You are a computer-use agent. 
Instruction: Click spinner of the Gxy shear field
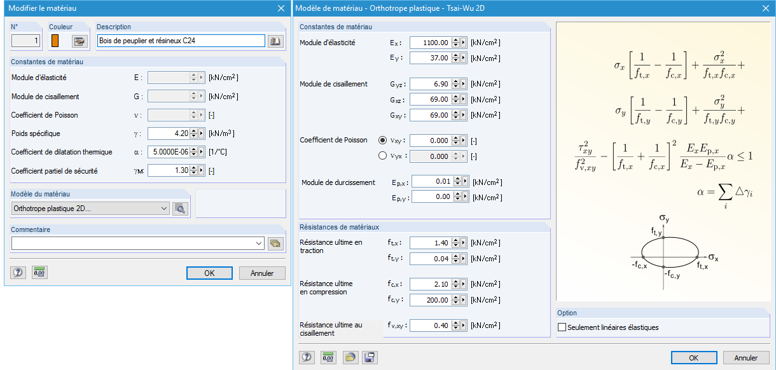click(456, 115)
